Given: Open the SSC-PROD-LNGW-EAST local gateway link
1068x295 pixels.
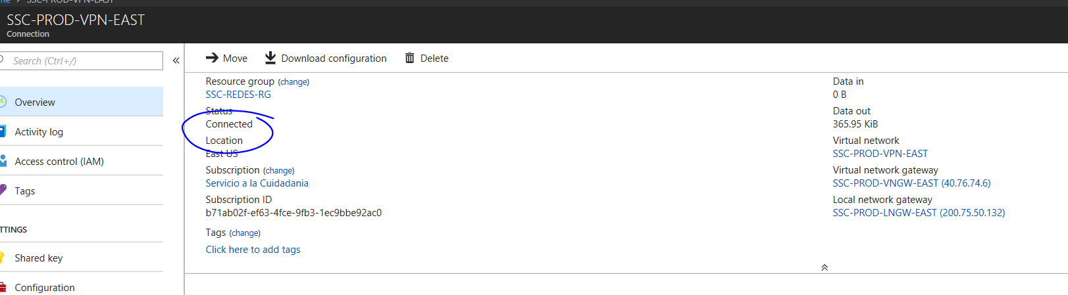Looking at the screenshot, I should click(x=919, y=213).
